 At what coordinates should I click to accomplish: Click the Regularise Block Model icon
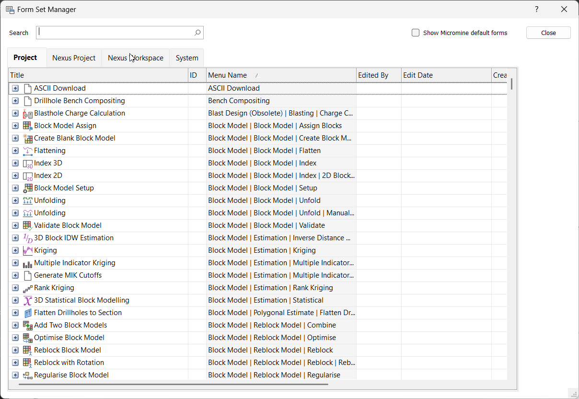[28, 375]
